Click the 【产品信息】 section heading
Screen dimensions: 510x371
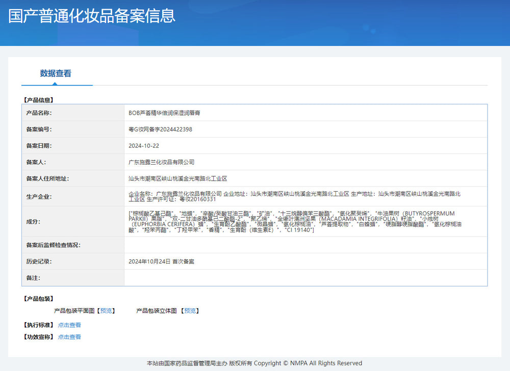pos(38,100)
